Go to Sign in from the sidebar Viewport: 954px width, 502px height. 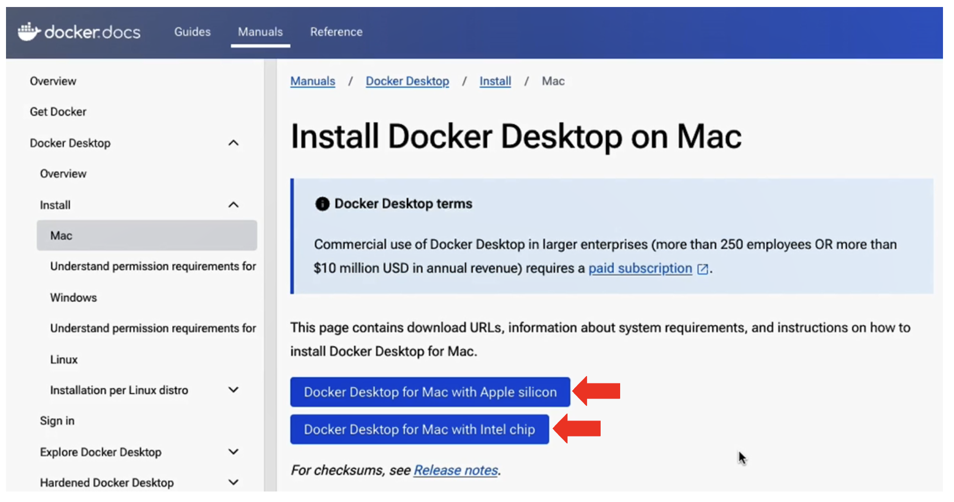point(57,420)
